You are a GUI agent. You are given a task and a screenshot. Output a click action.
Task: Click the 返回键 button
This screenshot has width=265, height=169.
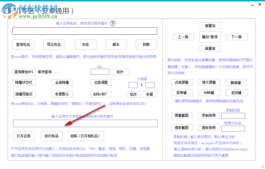[x=236, y=93]
